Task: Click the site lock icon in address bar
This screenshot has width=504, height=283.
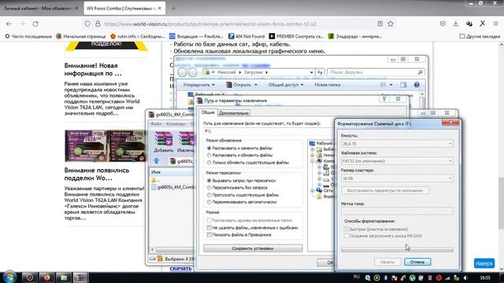Action: [x=98, y=24]
